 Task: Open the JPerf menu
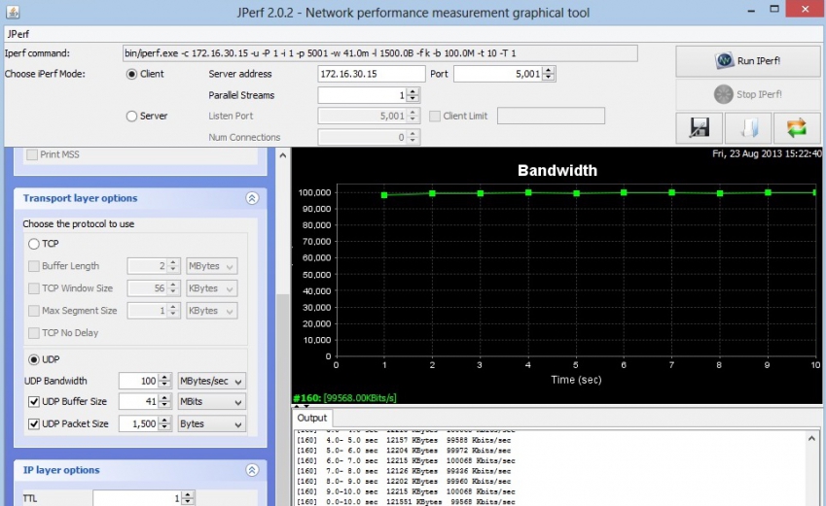18,34
